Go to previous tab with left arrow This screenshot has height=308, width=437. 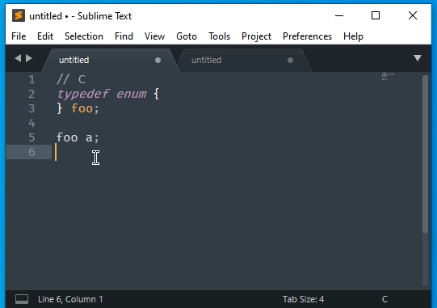[18, 58]
